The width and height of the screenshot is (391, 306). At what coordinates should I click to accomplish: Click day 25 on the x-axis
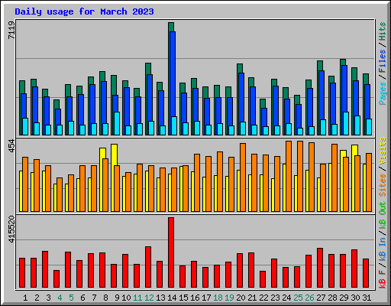[298, 298]
